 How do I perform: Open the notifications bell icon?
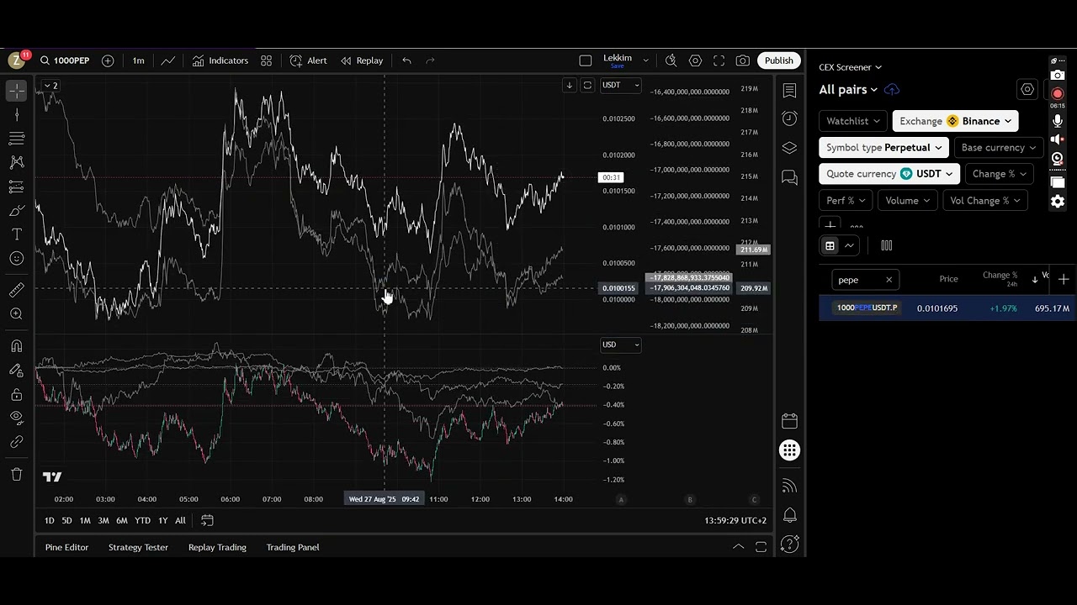point(789,515)
